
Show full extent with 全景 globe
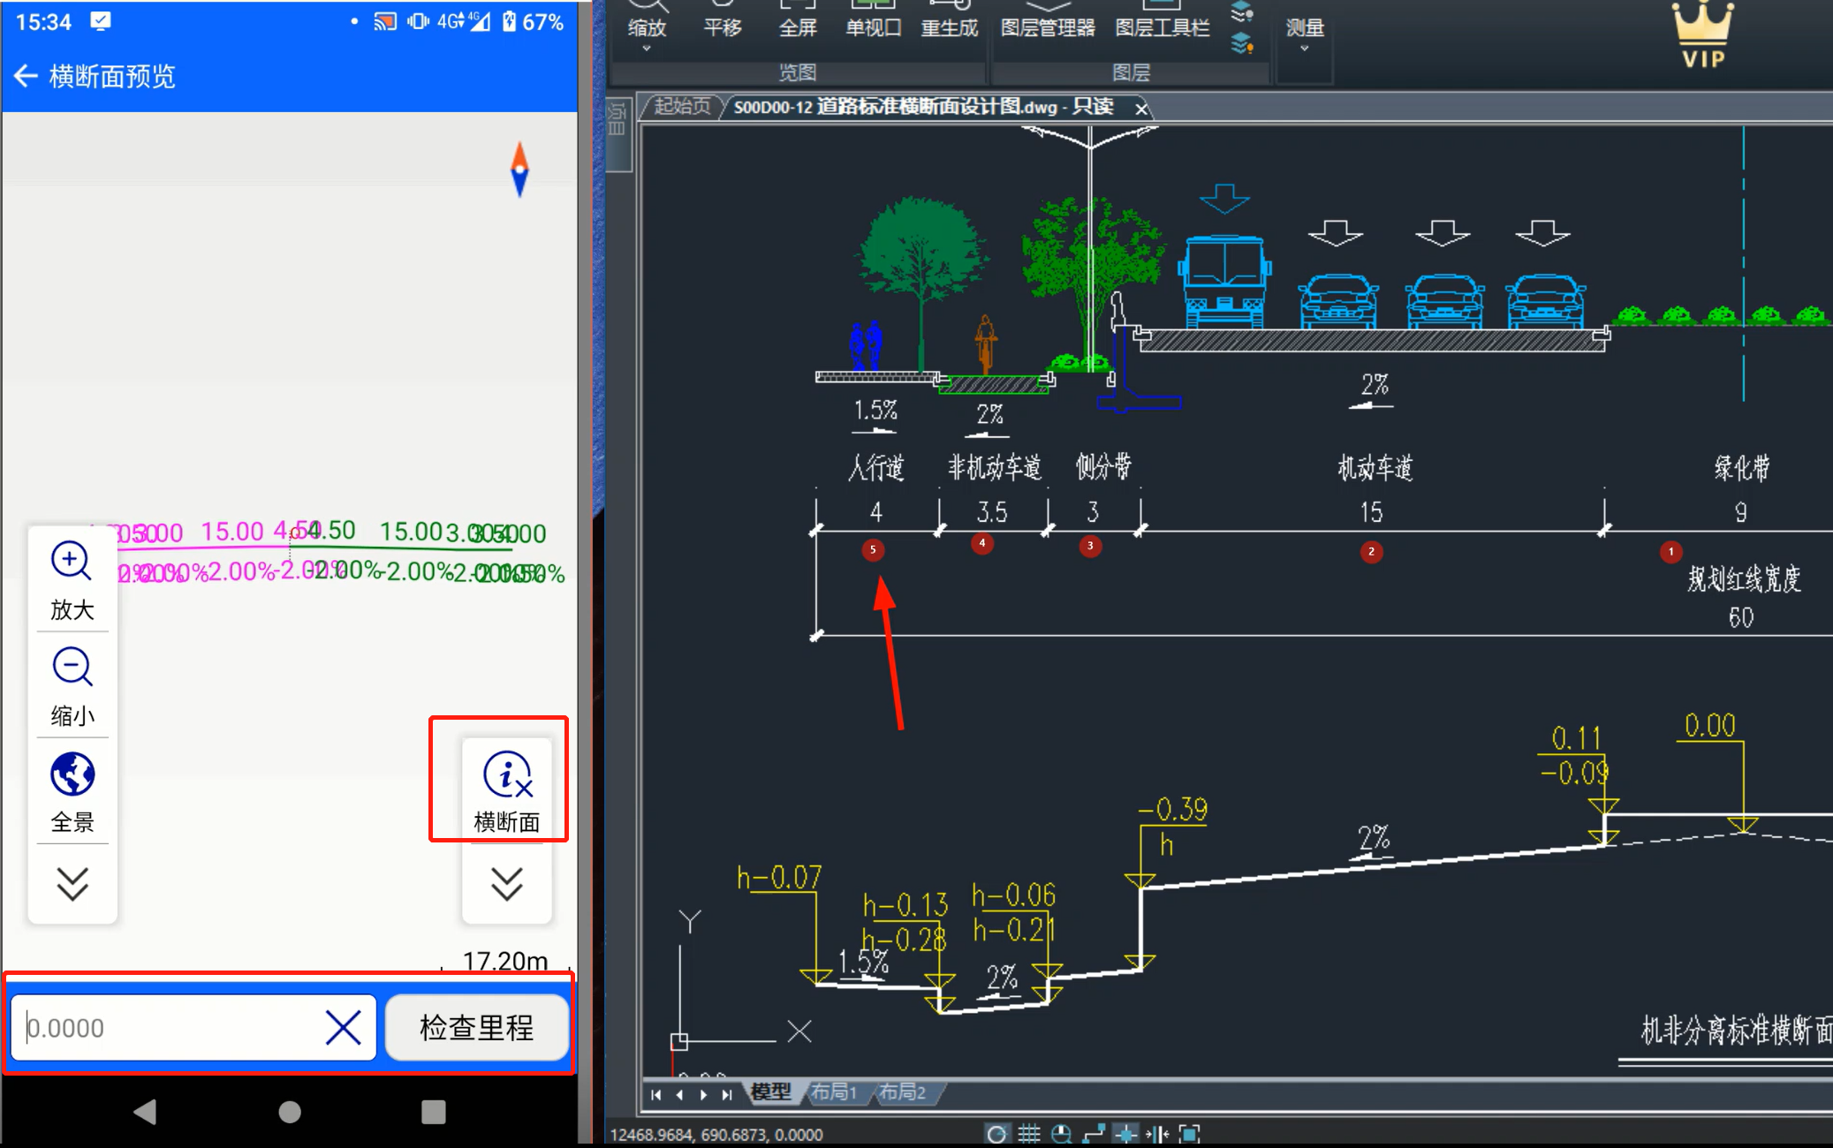(x=72, y=792)
